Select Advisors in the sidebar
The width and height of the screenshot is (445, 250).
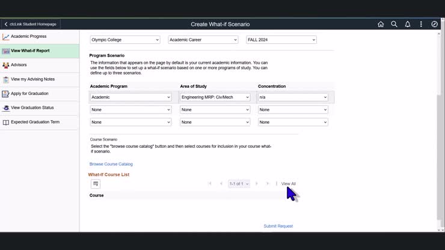[19, 65]
